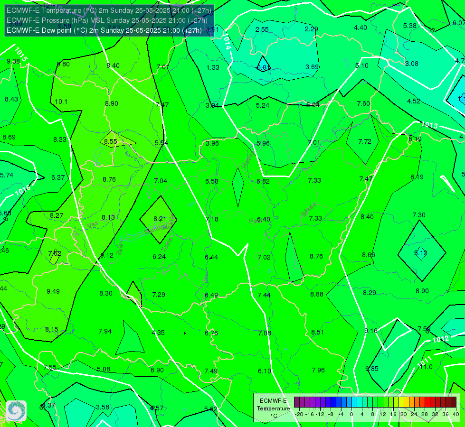Click the darkest purple swatch at -20
The height and width of the screenshot is (427, 465).
tap(297, 402)
